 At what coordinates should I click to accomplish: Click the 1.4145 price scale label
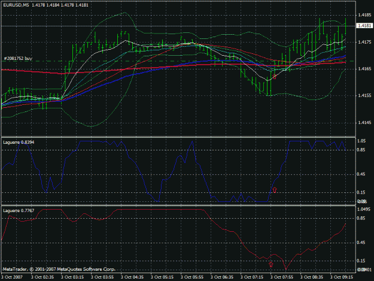click(x=364, y=122)
